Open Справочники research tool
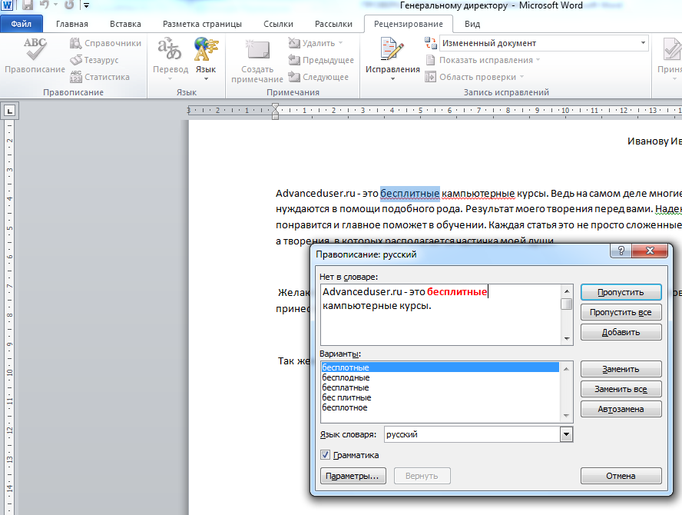The image size is (682, 515). tap(105, 43)
